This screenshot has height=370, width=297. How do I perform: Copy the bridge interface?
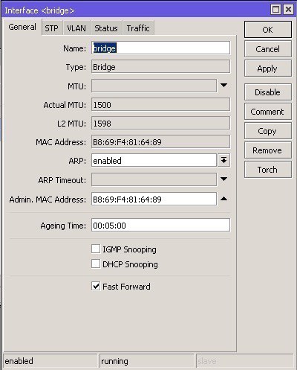pyautogui.click(x=268, y=131)
